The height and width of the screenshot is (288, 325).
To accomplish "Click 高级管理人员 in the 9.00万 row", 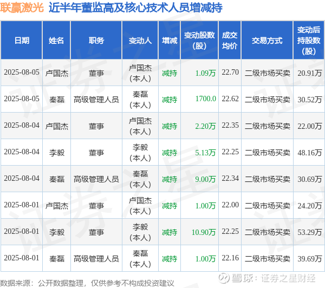I will coord(96,179).
